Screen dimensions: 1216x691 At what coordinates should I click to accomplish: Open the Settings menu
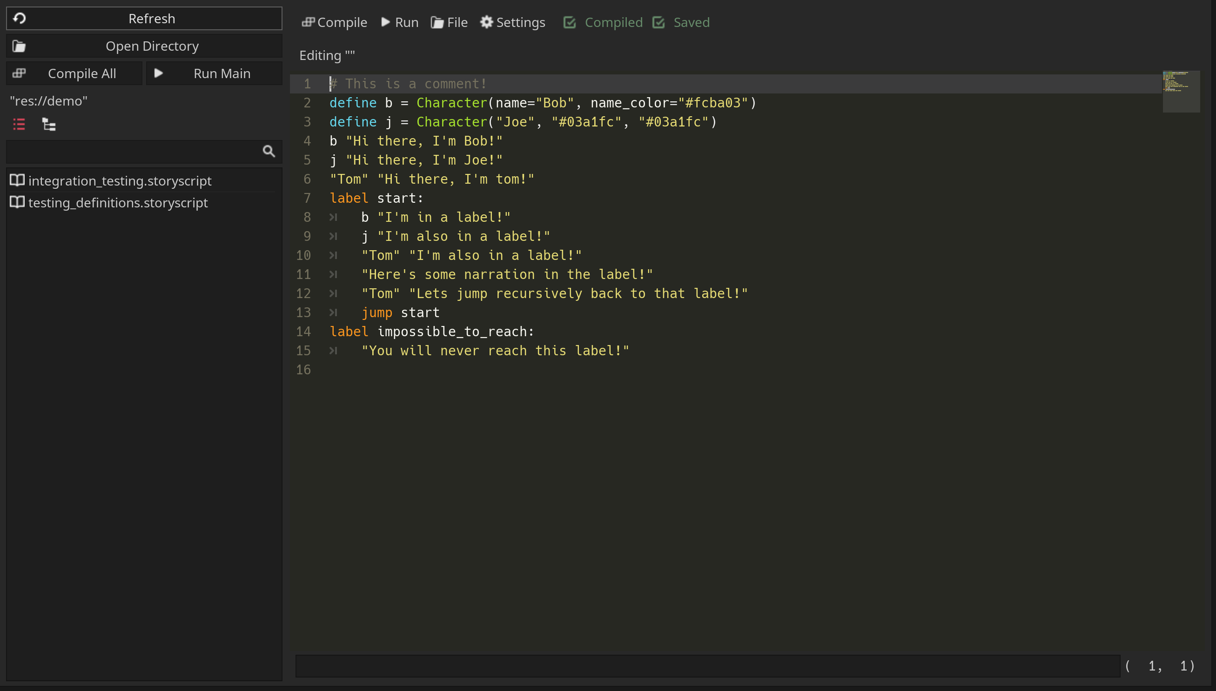point(513,22)
